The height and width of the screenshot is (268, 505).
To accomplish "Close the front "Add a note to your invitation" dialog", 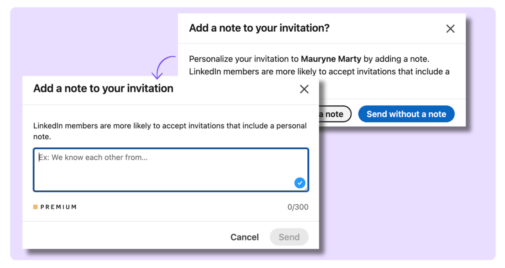I will [x=304, y=89].
